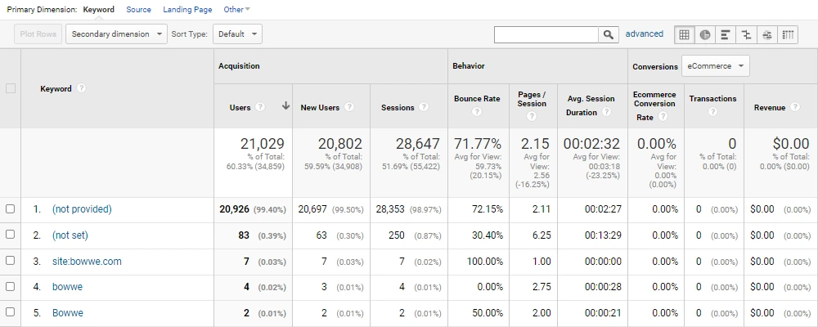818x327 pixels.
Task: Open the (not set) keyword link
Action: point(70,235)
